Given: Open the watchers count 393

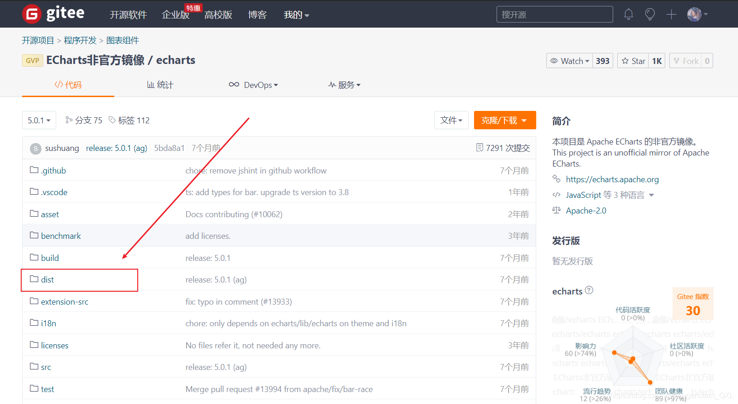Looking at the screenshot, I should click(603, 61).
